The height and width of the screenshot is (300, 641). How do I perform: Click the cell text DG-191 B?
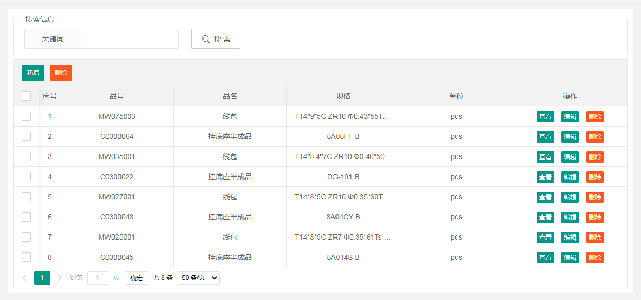pyautogui.click(x=343, y=177)
